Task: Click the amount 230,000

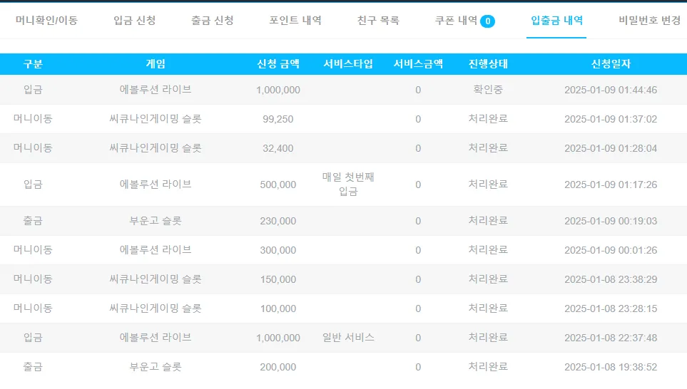Action: 278,222
